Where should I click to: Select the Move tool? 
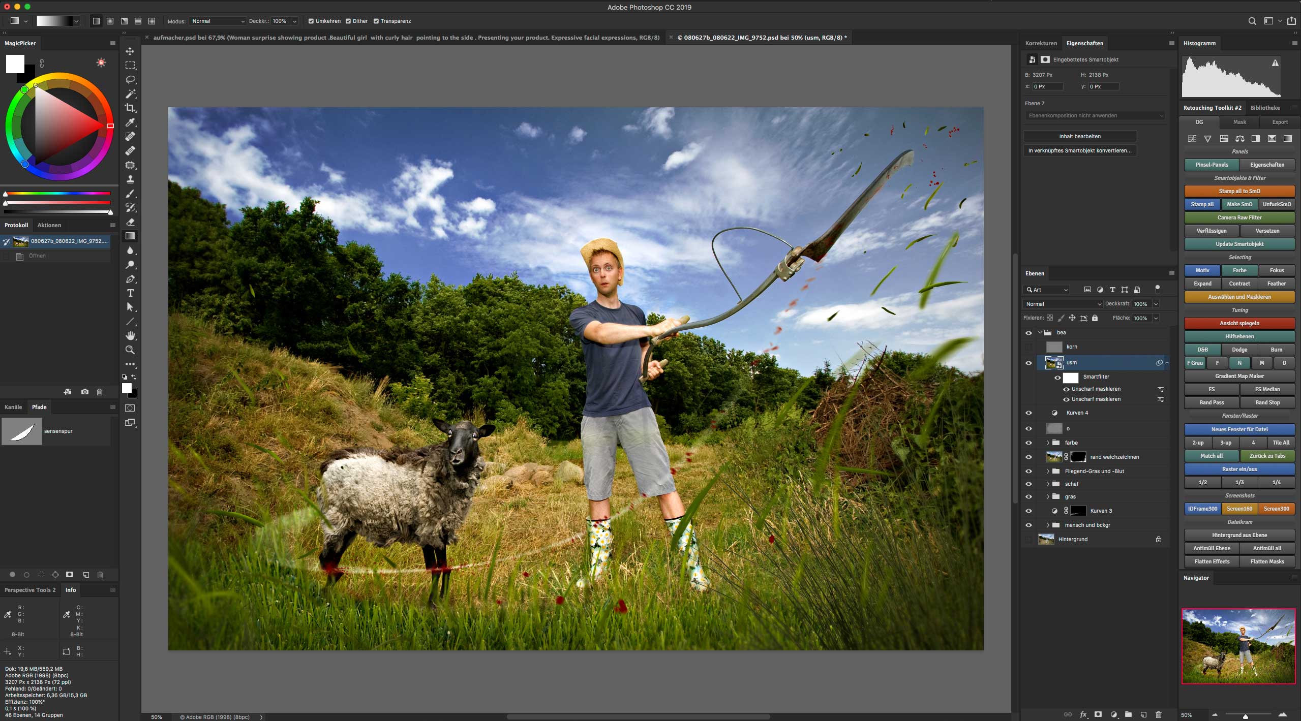(130, 51)
